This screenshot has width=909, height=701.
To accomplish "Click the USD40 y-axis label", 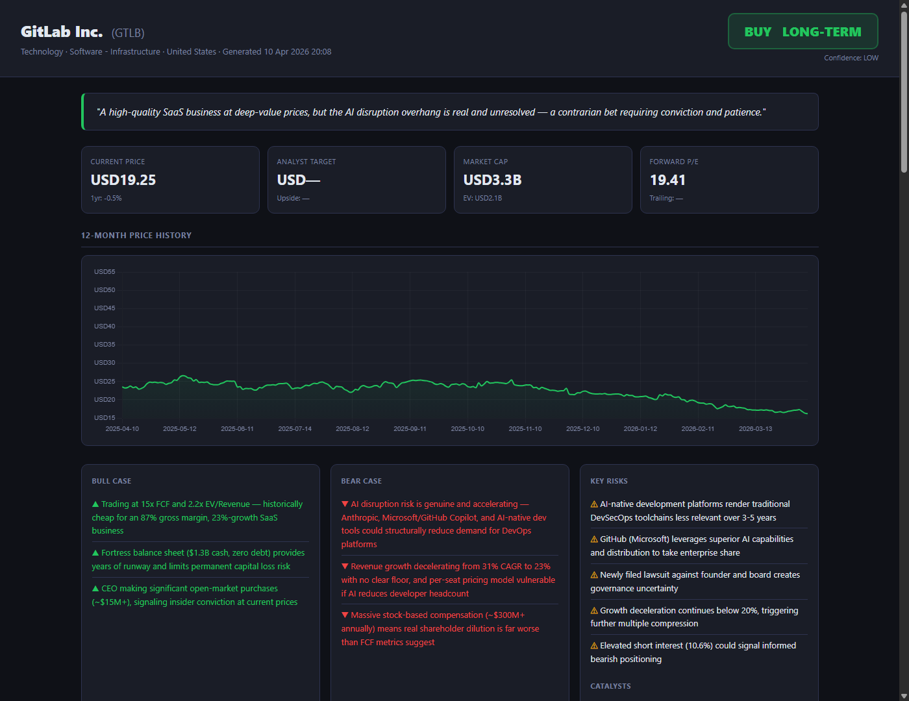I will click(x=105, y=326).
